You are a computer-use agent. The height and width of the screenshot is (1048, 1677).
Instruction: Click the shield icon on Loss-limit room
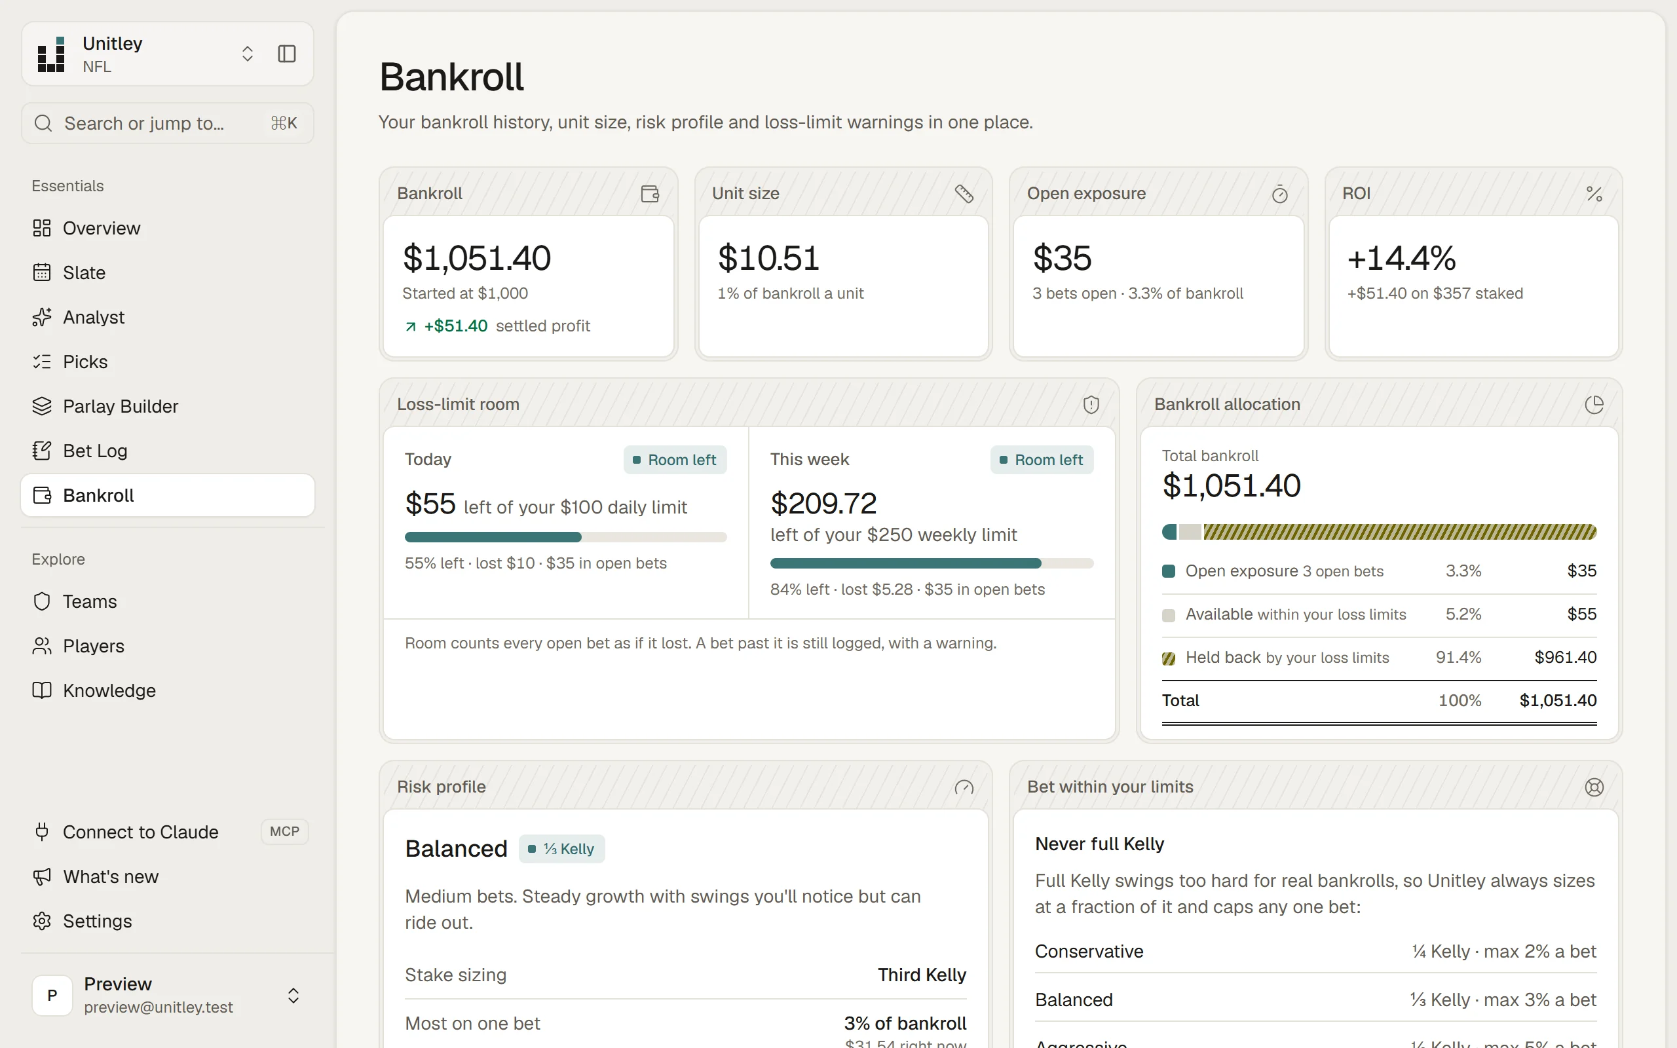[x=1091, y=405]
